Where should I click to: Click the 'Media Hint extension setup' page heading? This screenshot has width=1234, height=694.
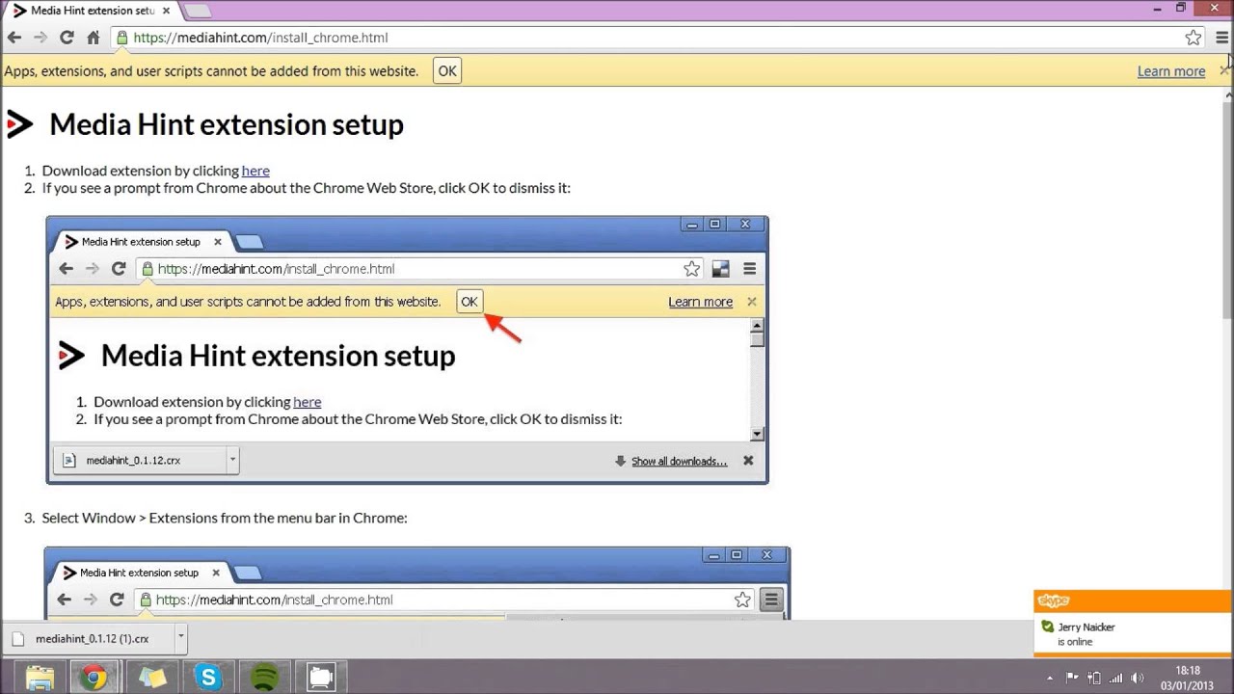[x=227, y=124]
